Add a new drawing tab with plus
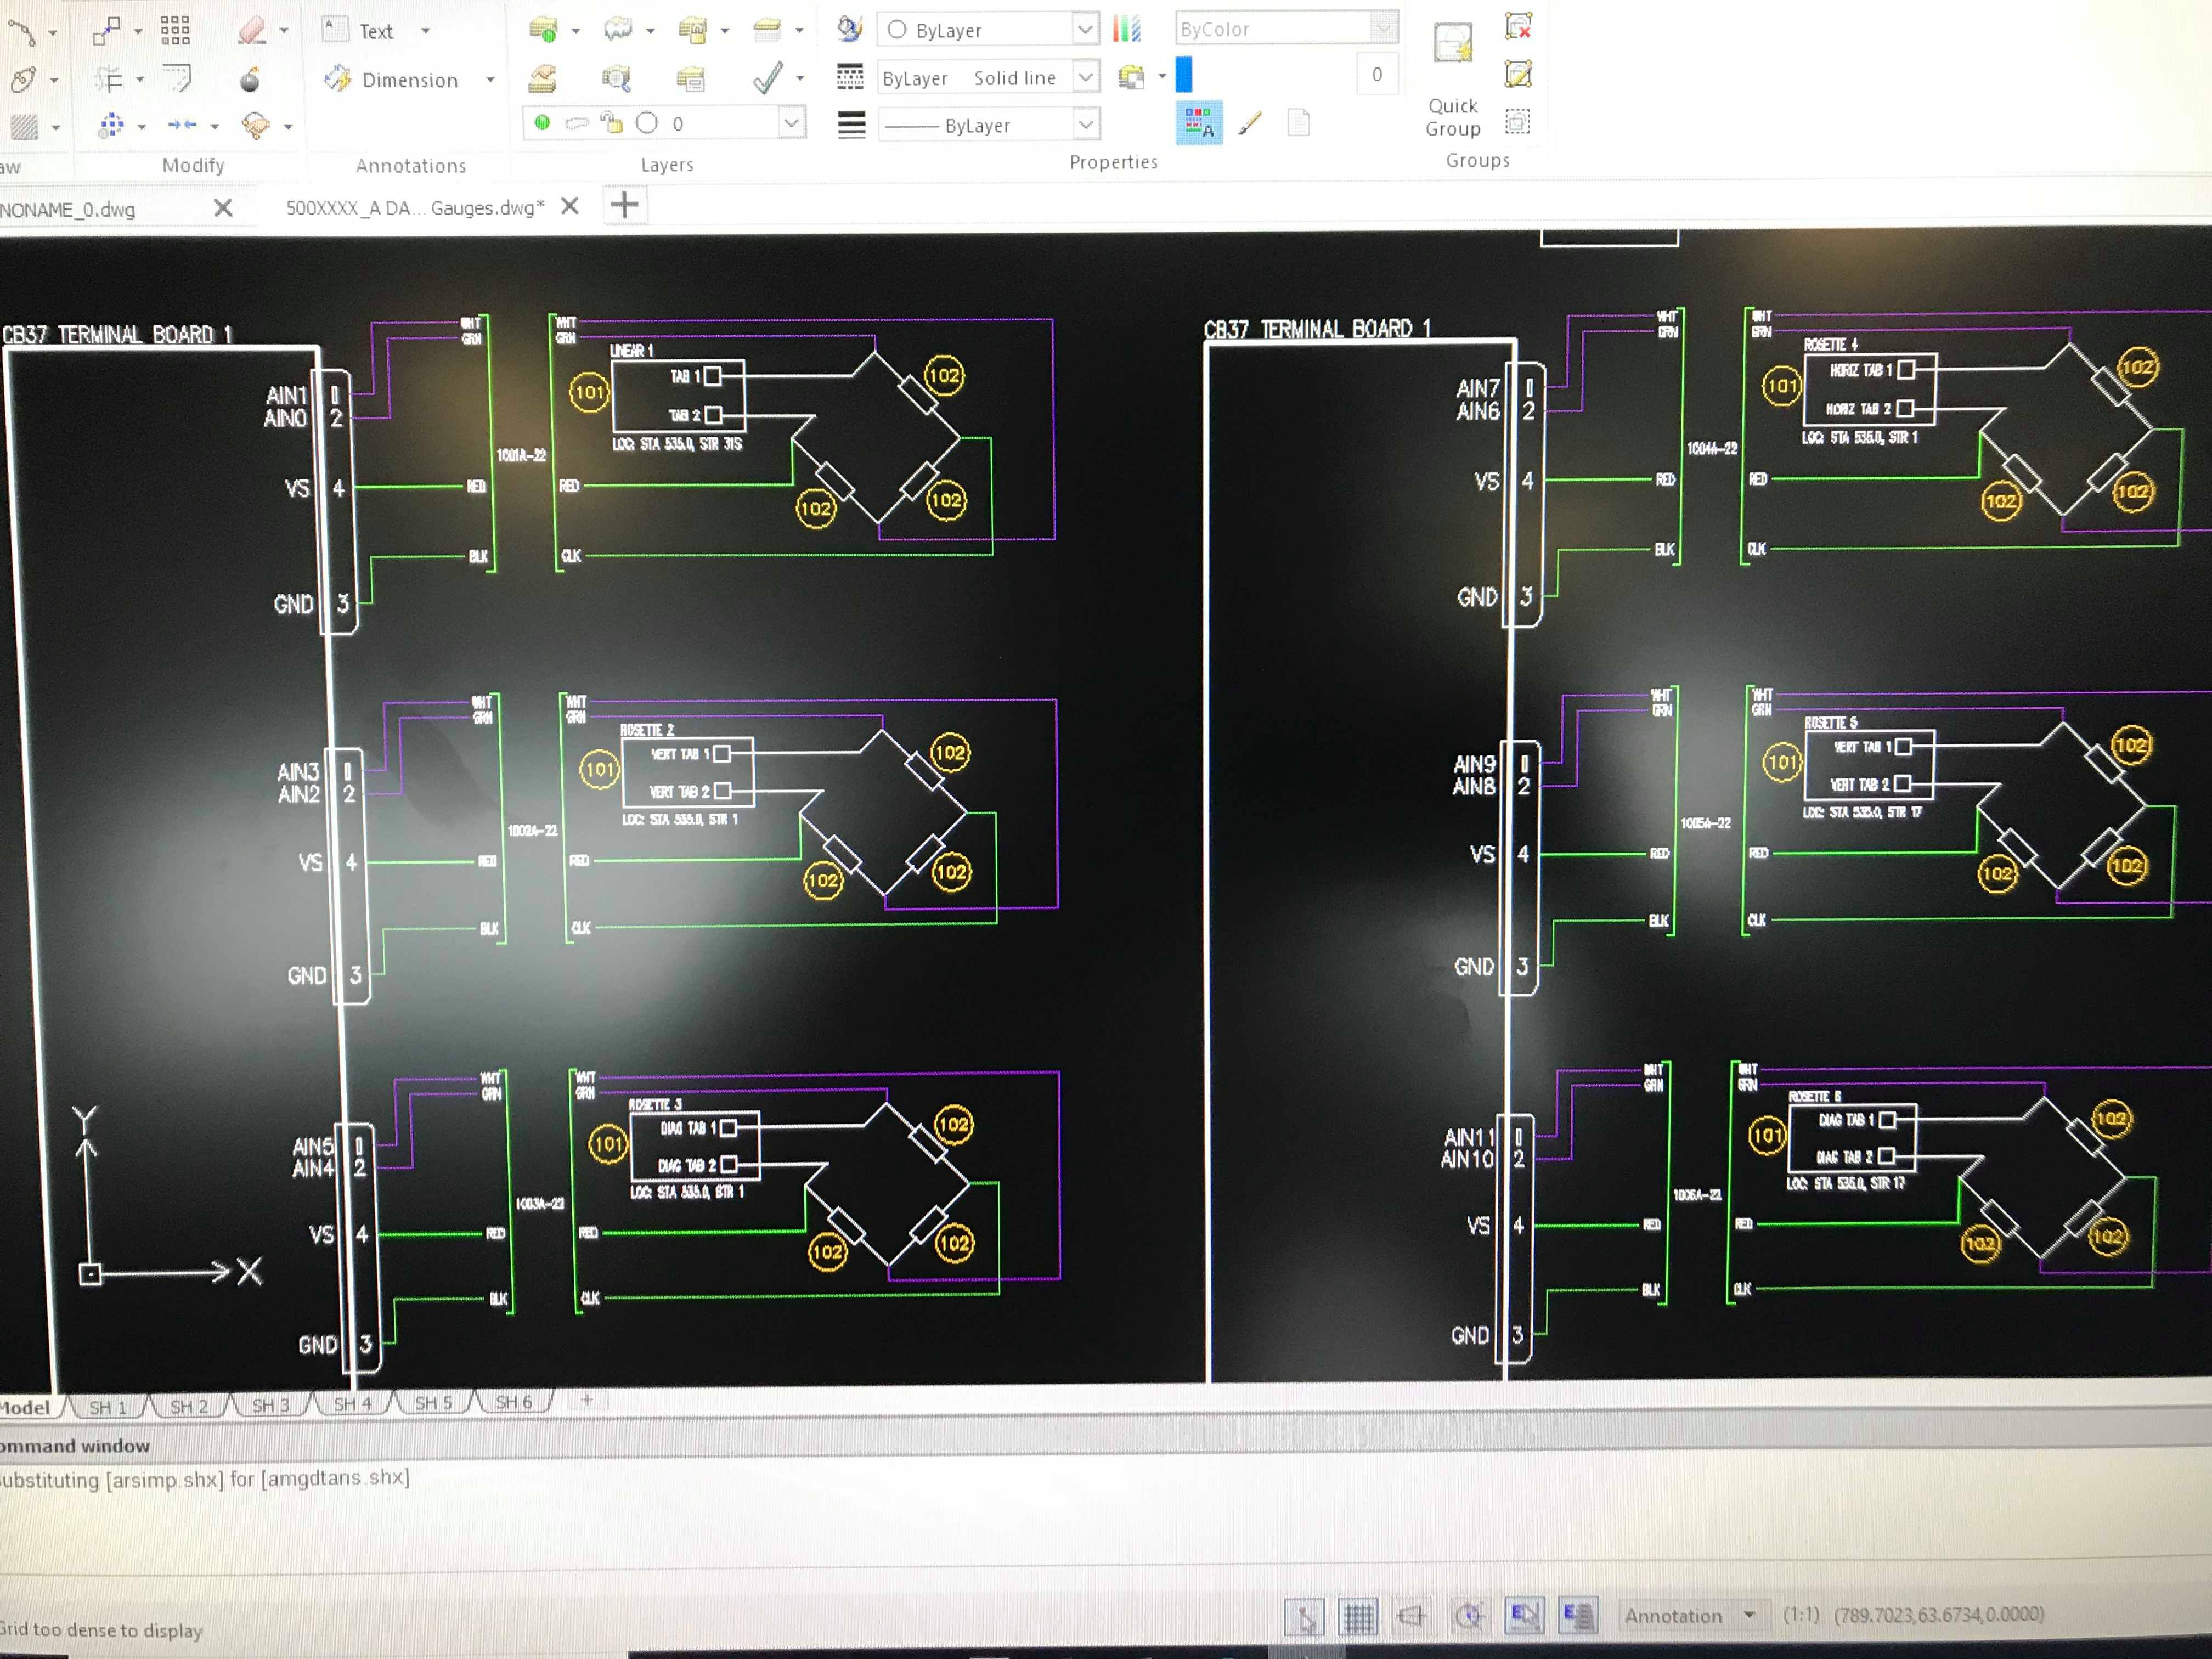 (x=625, y=206)
